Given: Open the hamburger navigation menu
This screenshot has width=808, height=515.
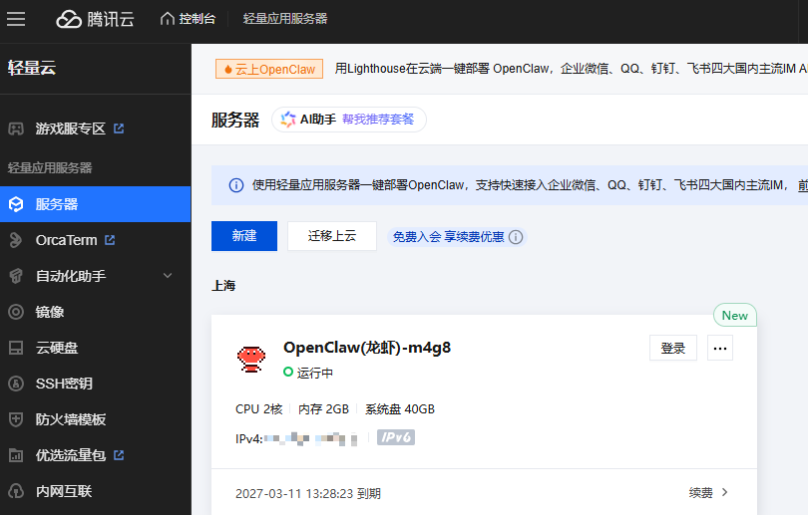Looking at the screenshot, I should [16, 19].
